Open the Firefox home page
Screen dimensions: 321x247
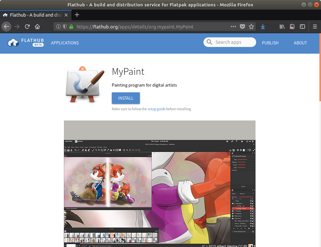tap(37, 27)
